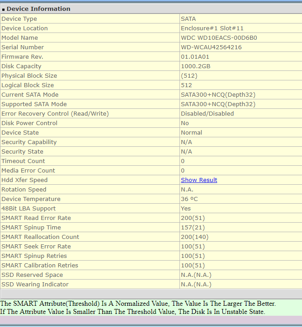
Task: Select the Security Capability value N/A
Action: coord(186,142)
